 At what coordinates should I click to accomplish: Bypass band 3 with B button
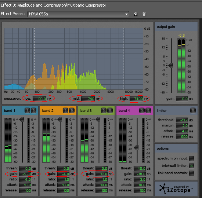pyautogui.click(x=110, y=110)
